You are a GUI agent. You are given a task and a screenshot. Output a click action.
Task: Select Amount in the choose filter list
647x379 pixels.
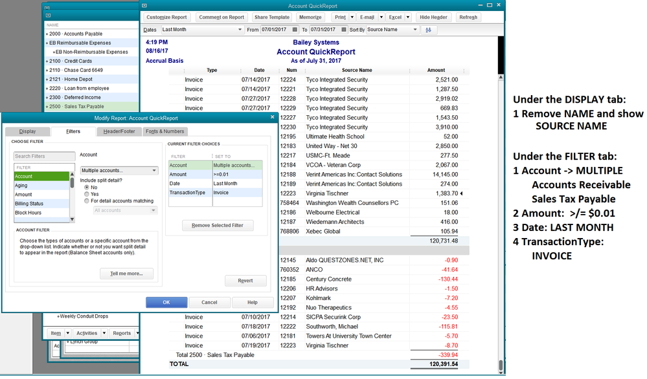pos(41,195)
